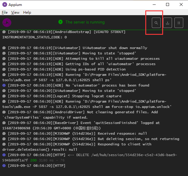The width and height of the screenshot is (188, 176).
Task: Open the Help menu
Action: 27,12
